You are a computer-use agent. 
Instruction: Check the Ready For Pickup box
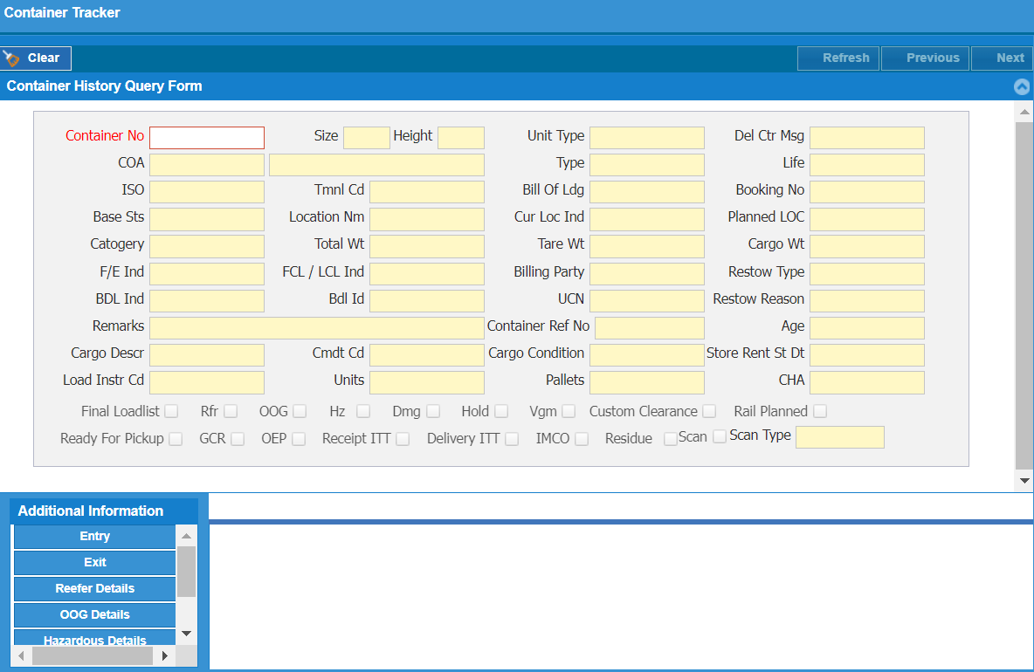175,438
